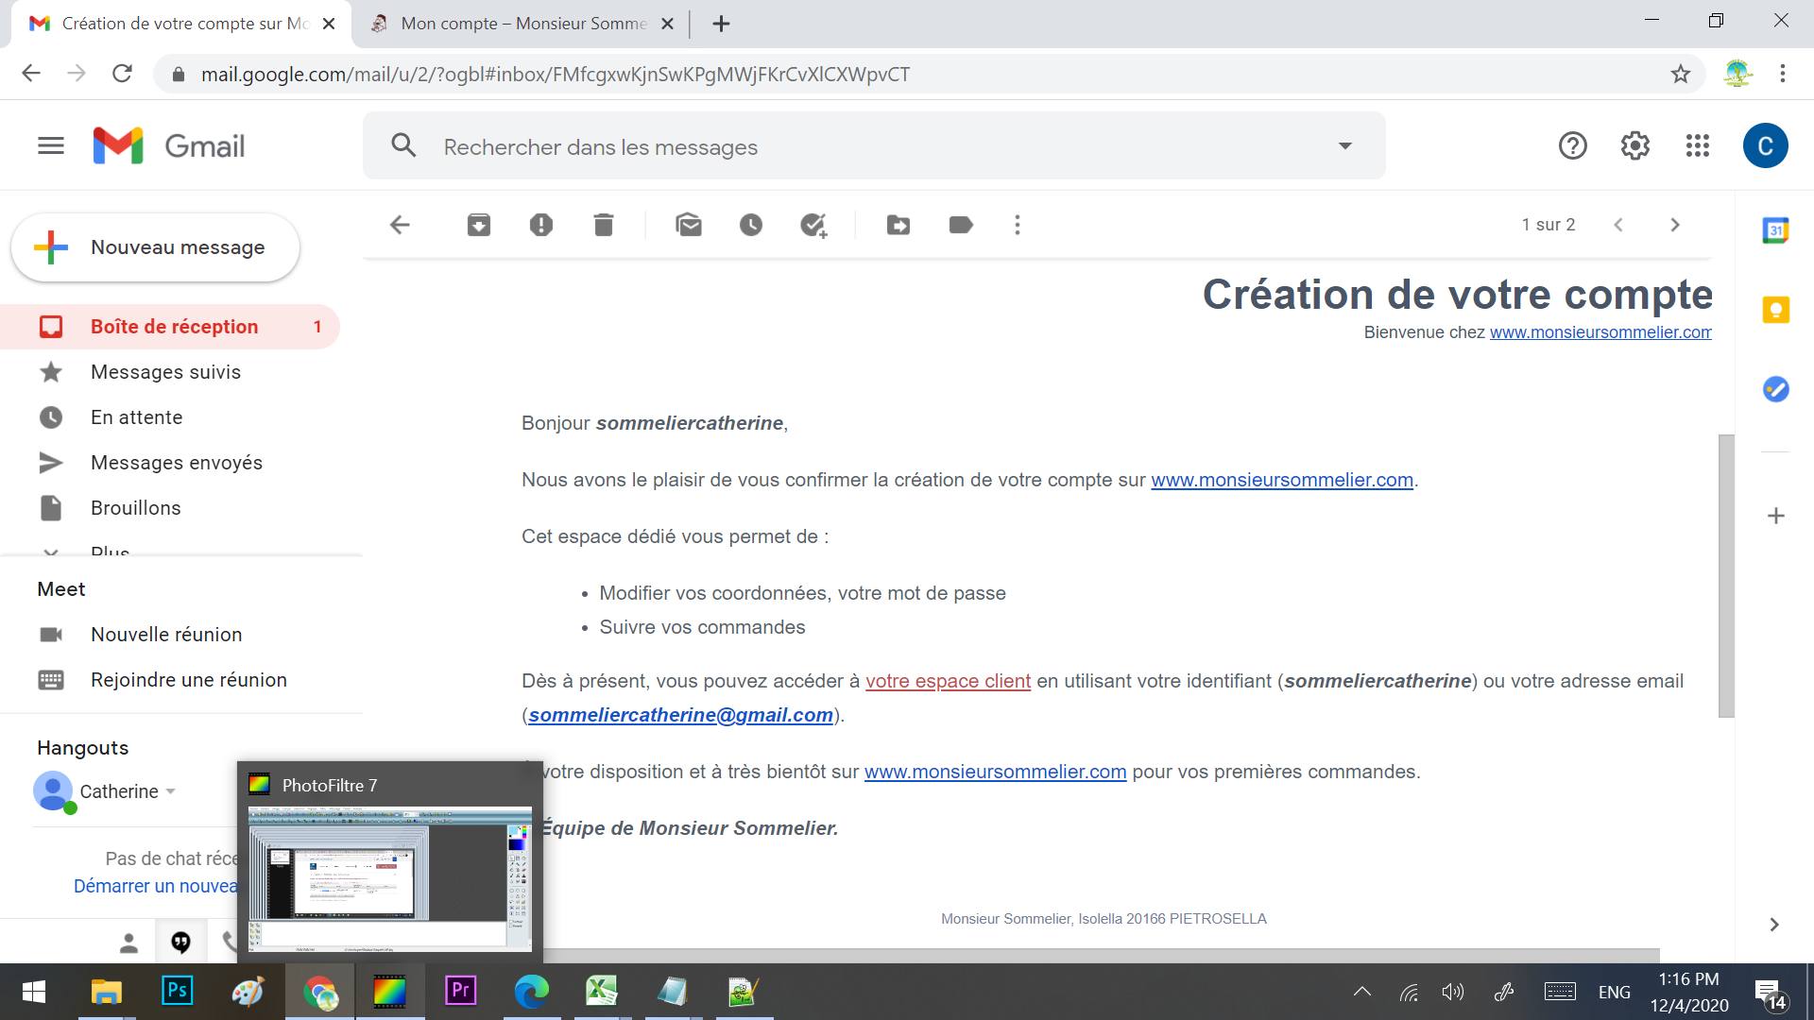Open Gmail support help icon
Image resolution: width=1814 pixels, height=1020 pixels.
pos(1573,145)
